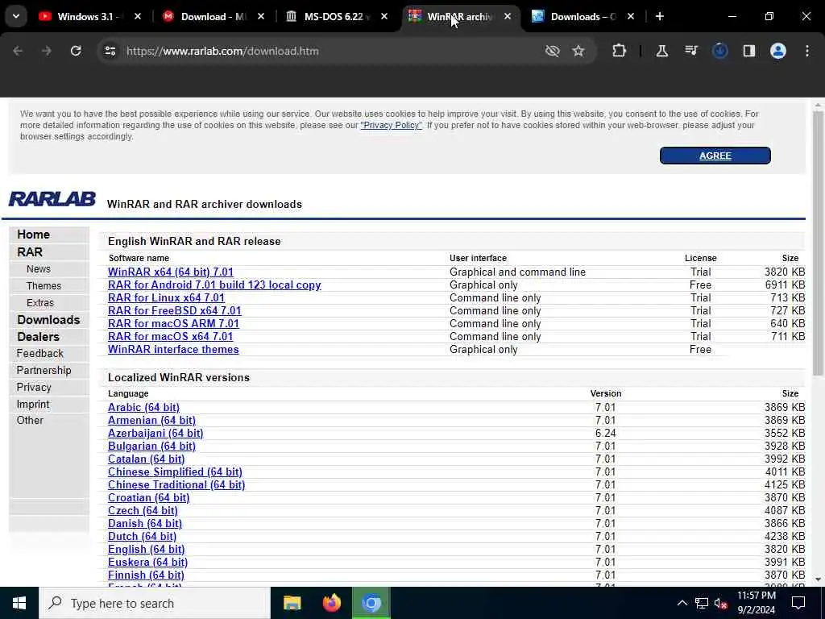Open new tab with plus icon

click(x=659, y=17)
